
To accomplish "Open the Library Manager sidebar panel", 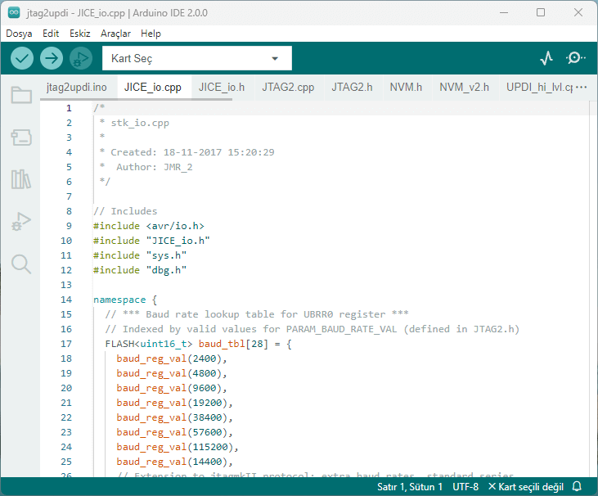I will coord(21,179).
